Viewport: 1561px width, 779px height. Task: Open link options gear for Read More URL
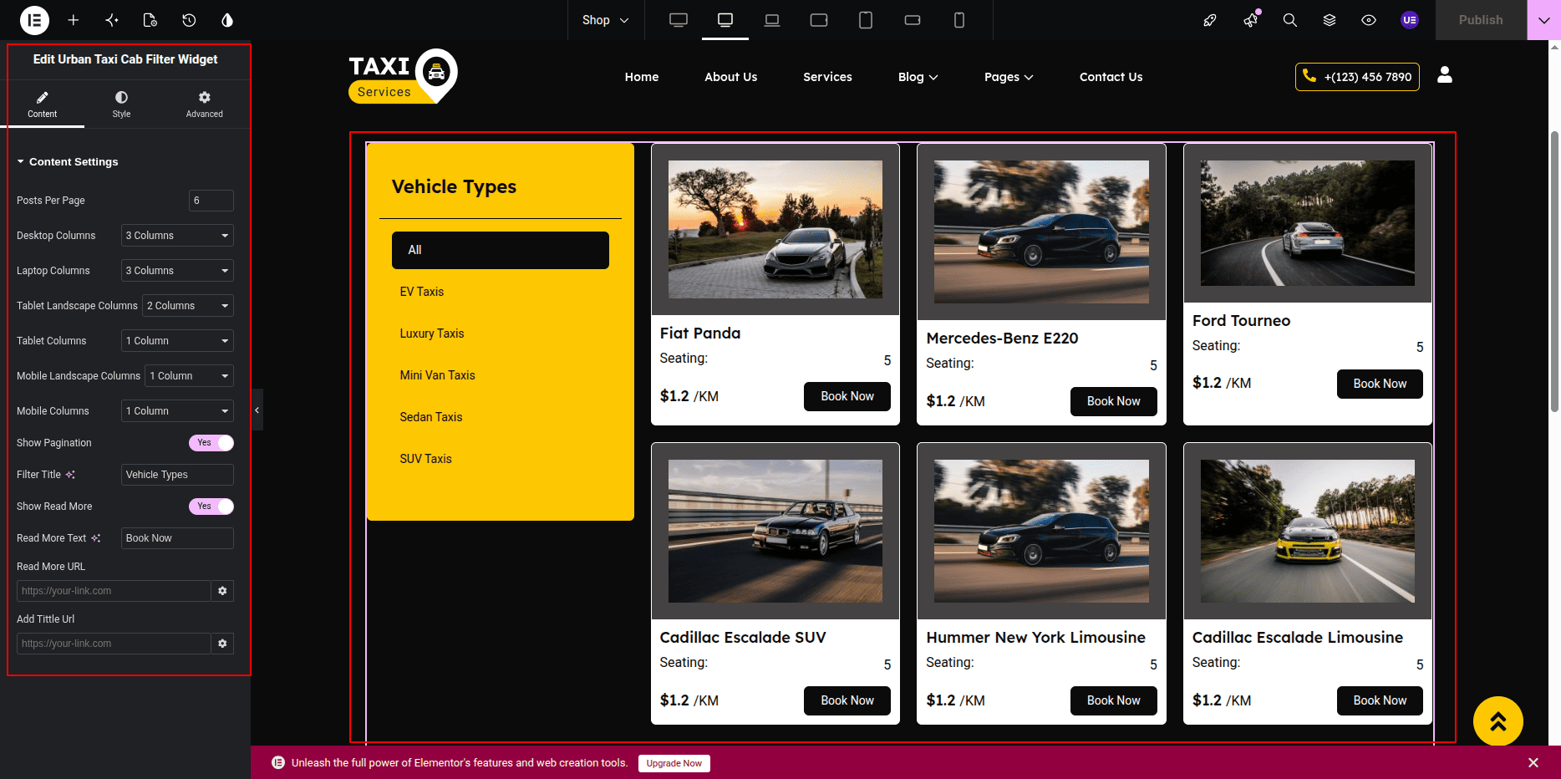coord(222,591)
